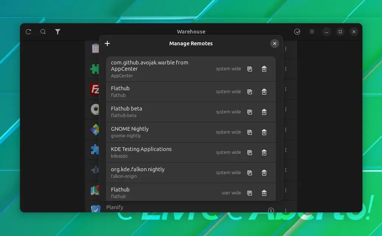View Planify app info icon
The image size is (382, 236).
tap(271, 210)
